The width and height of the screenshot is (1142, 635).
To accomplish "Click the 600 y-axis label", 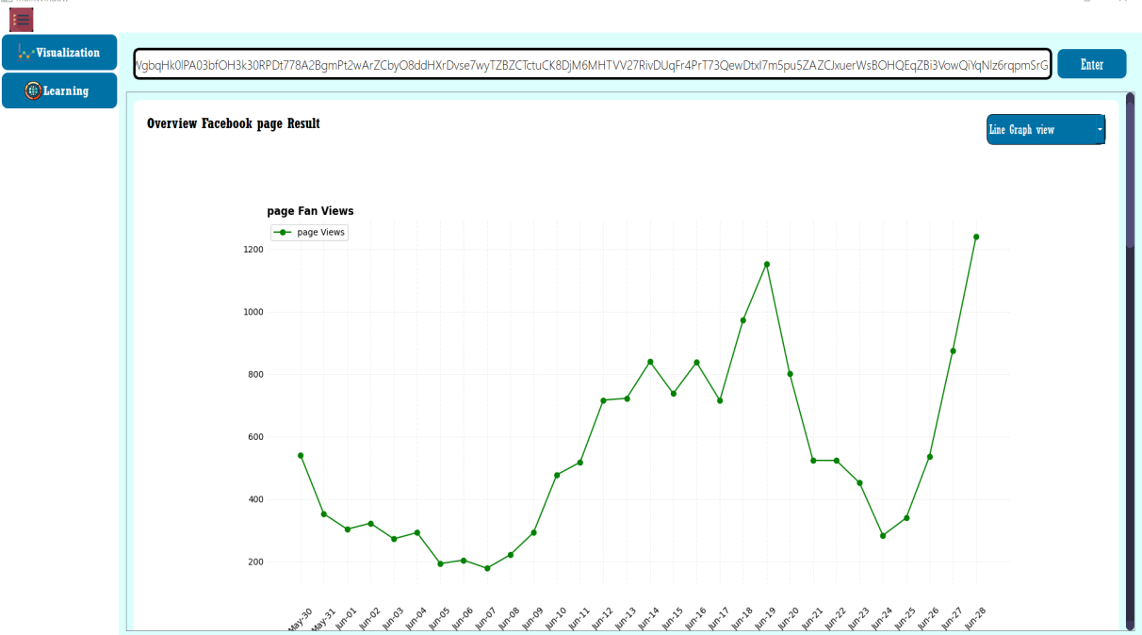I will tap(254, 437).
